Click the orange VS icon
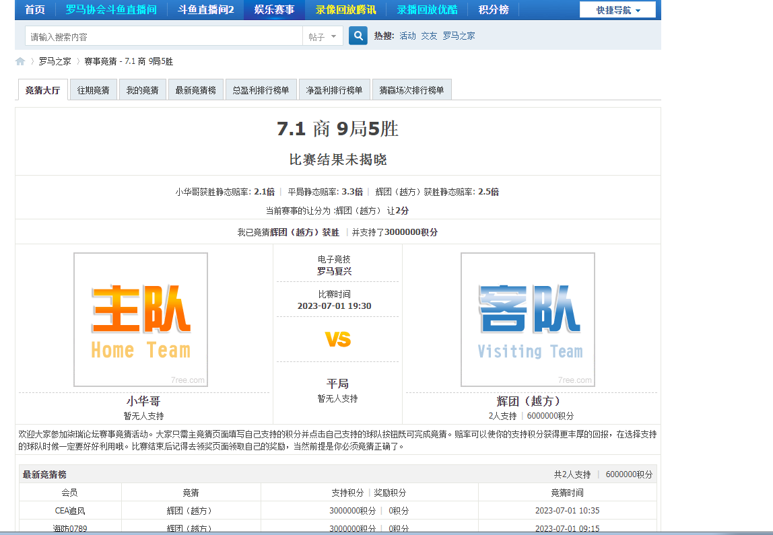 point(338,340)
